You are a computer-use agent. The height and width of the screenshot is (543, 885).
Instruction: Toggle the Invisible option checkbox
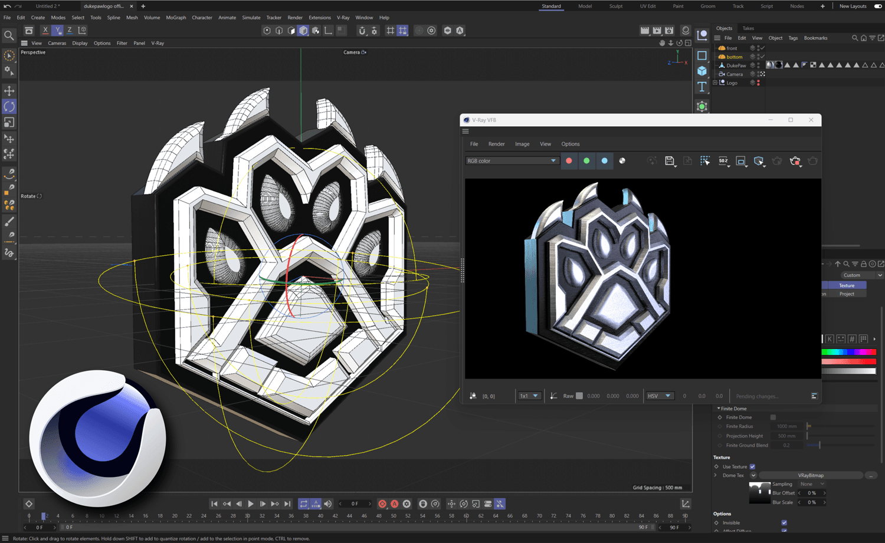(x=784, y=522)
